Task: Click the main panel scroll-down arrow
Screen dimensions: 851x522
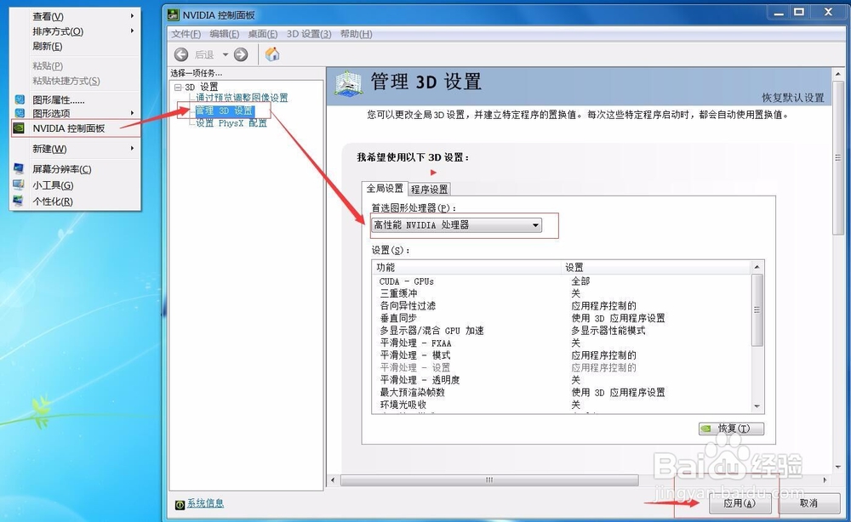Action: [x=838, y=467]
